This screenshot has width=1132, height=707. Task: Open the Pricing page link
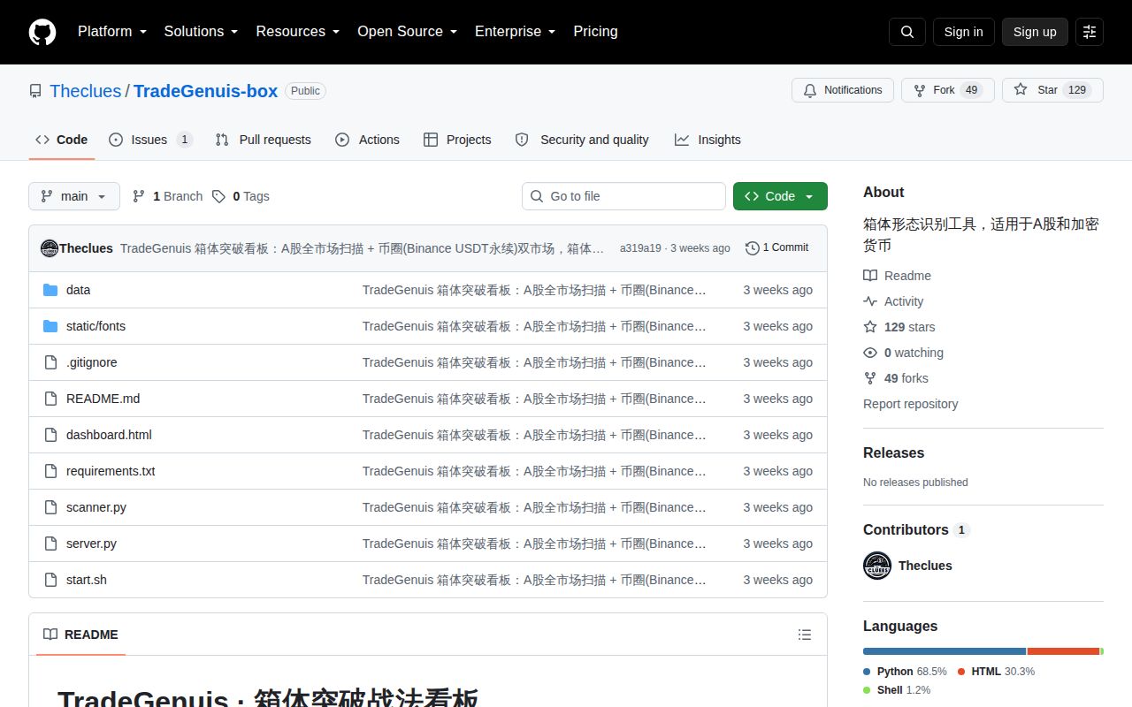pyautogui.click(x=595, y=32)
